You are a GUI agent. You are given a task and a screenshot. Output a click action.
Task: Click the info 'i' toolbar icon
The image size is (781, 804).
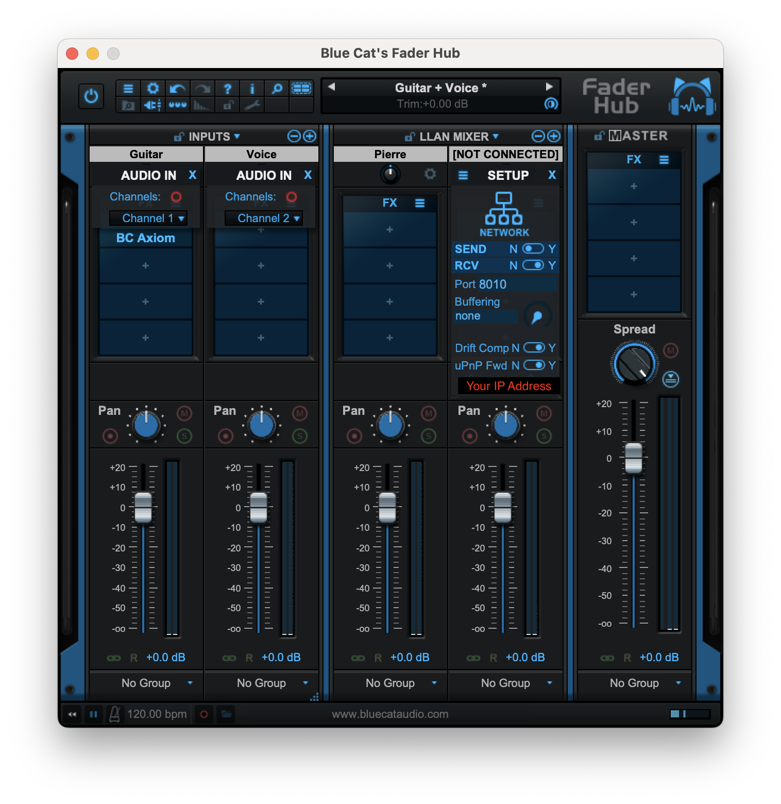click(252, 89)
